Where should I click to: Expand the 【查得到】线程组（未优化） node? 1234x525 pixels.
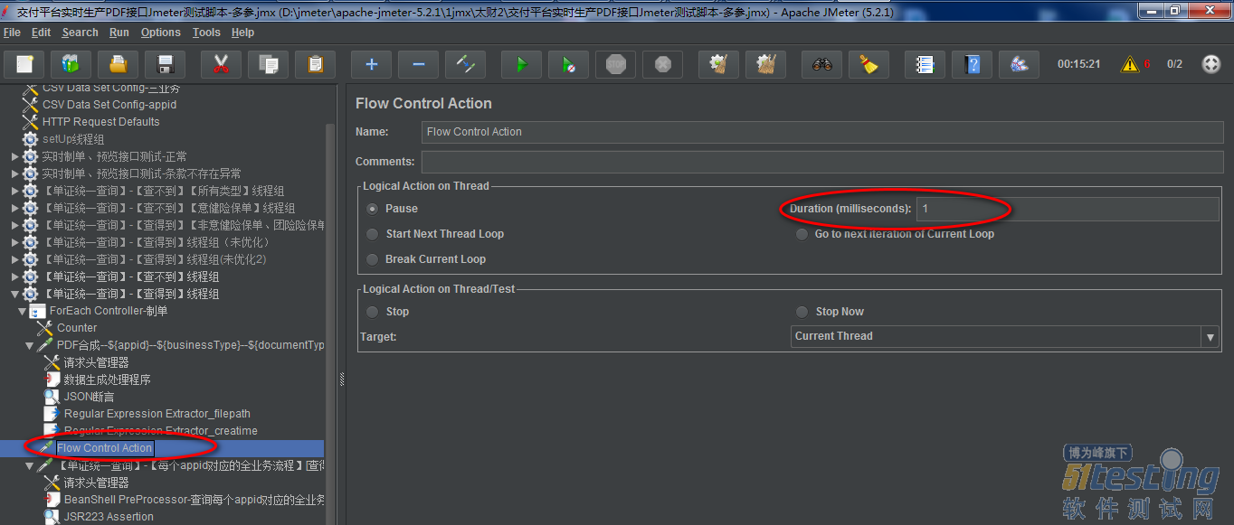coord(14,242)
